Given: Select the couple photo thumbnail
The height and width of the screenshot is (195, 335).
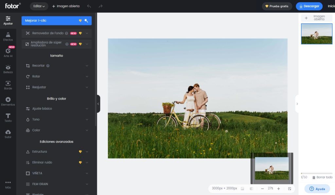Looking at the screenshot, I should tap(316, 34).
